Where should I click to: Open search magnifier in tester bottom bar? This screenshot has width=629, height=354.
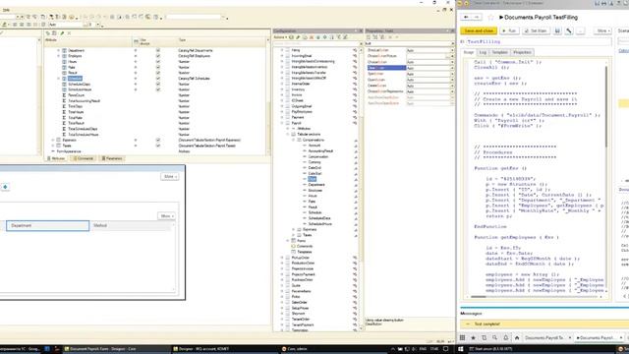click(x=494, y=338)
